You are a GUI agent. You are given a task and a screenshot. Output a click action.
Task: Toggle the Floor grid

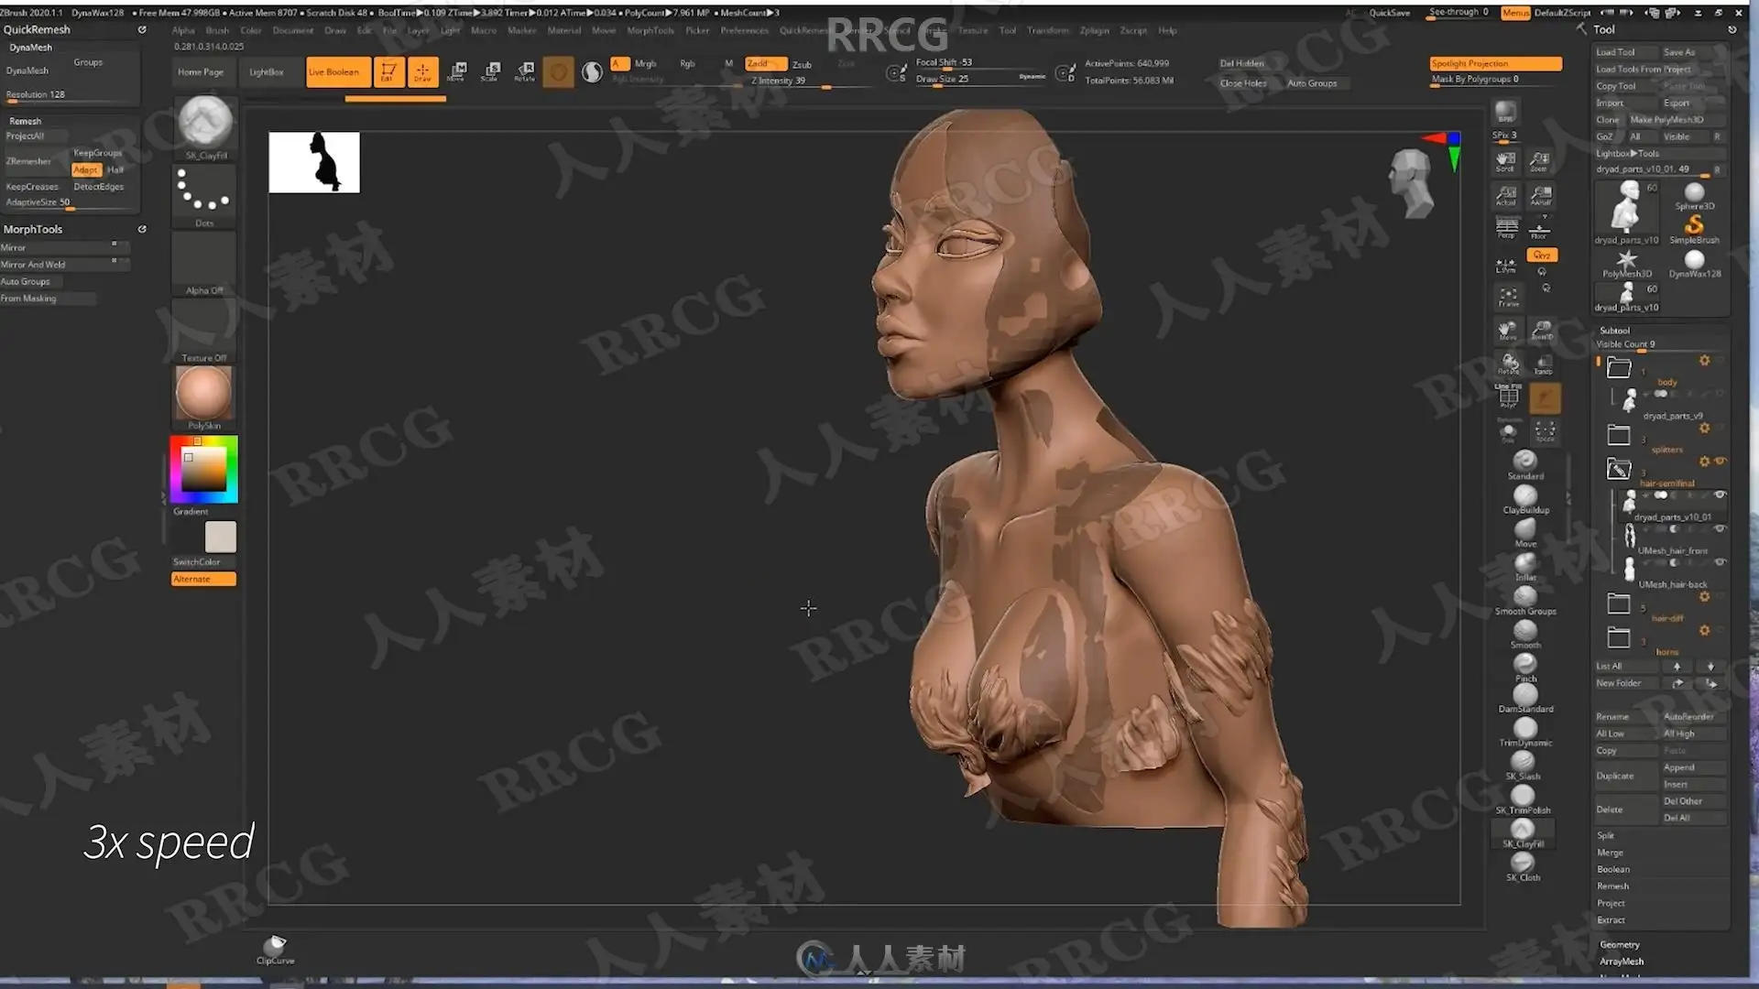pyautogui.click(x=1540, y=229)
